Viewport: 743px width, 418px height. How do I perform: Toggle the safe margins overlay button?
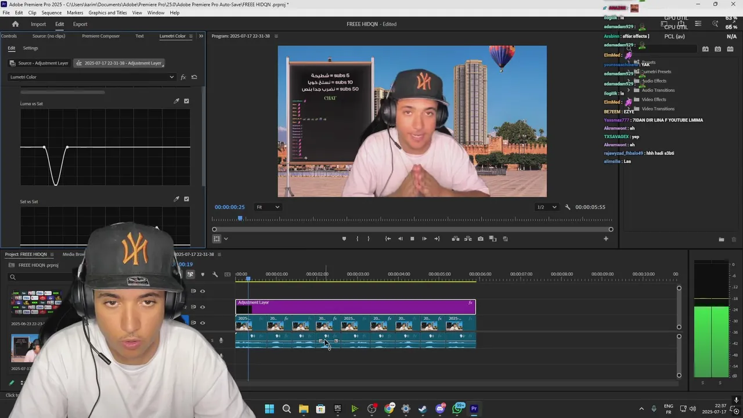217,239
